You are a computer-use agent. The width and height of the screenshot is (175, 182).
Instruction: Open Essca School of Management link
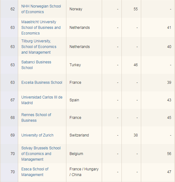[35, 172]
